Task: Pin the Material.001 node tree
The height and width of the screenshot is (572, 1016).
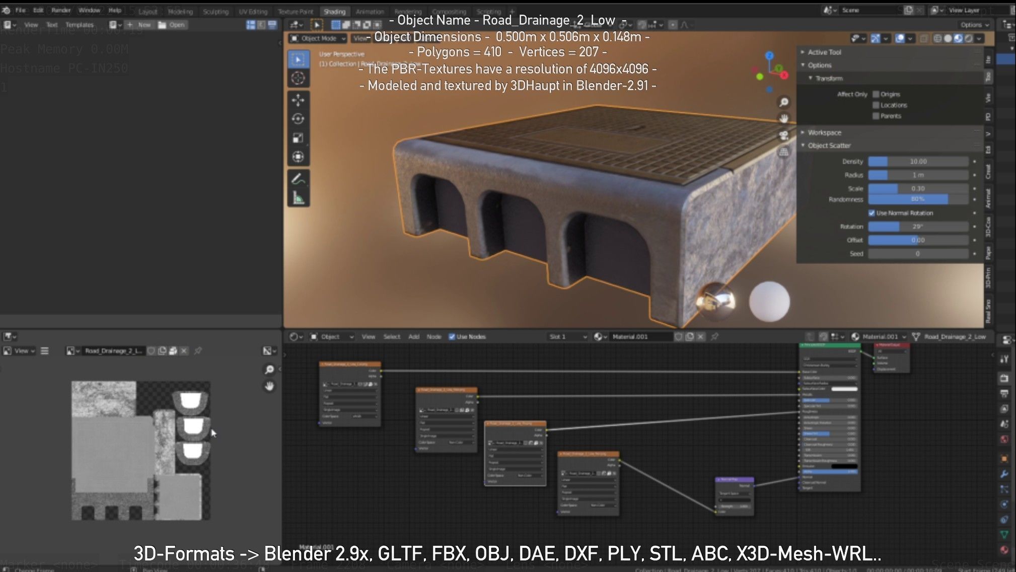Action: [x=714, y=336]
